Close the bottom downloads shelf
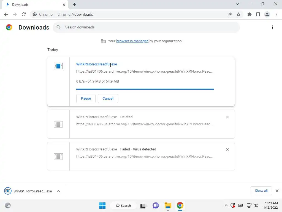 pos(277,191)
